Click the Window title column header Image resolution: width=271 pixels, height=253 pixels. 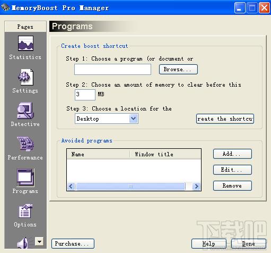[x=165, y=154]
